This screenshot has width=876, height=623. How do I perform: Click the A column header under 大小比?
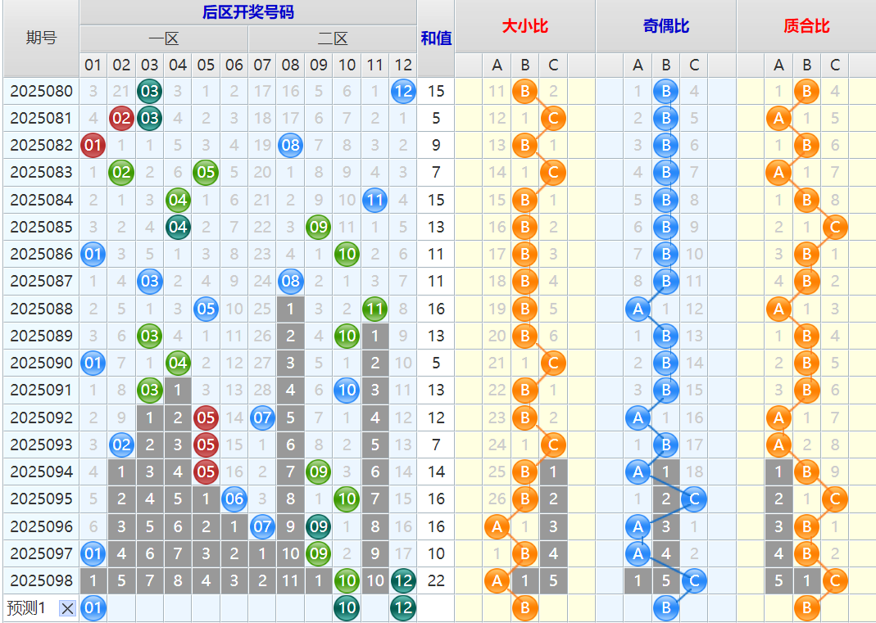[x=497, y=65]
